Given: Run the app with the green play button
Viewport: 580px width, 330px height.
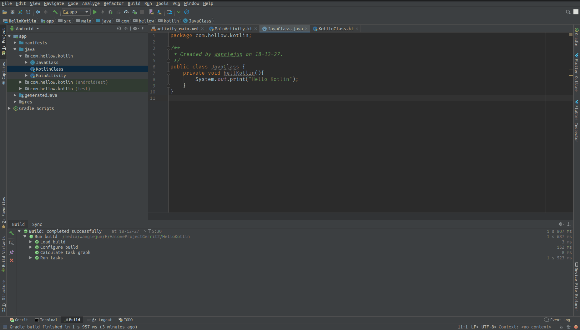Looking at the screenshot, I should pyautogui.click(x=95, y=12).
